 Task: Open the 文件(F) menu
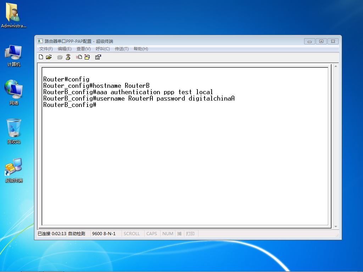[x=46, y=49]
